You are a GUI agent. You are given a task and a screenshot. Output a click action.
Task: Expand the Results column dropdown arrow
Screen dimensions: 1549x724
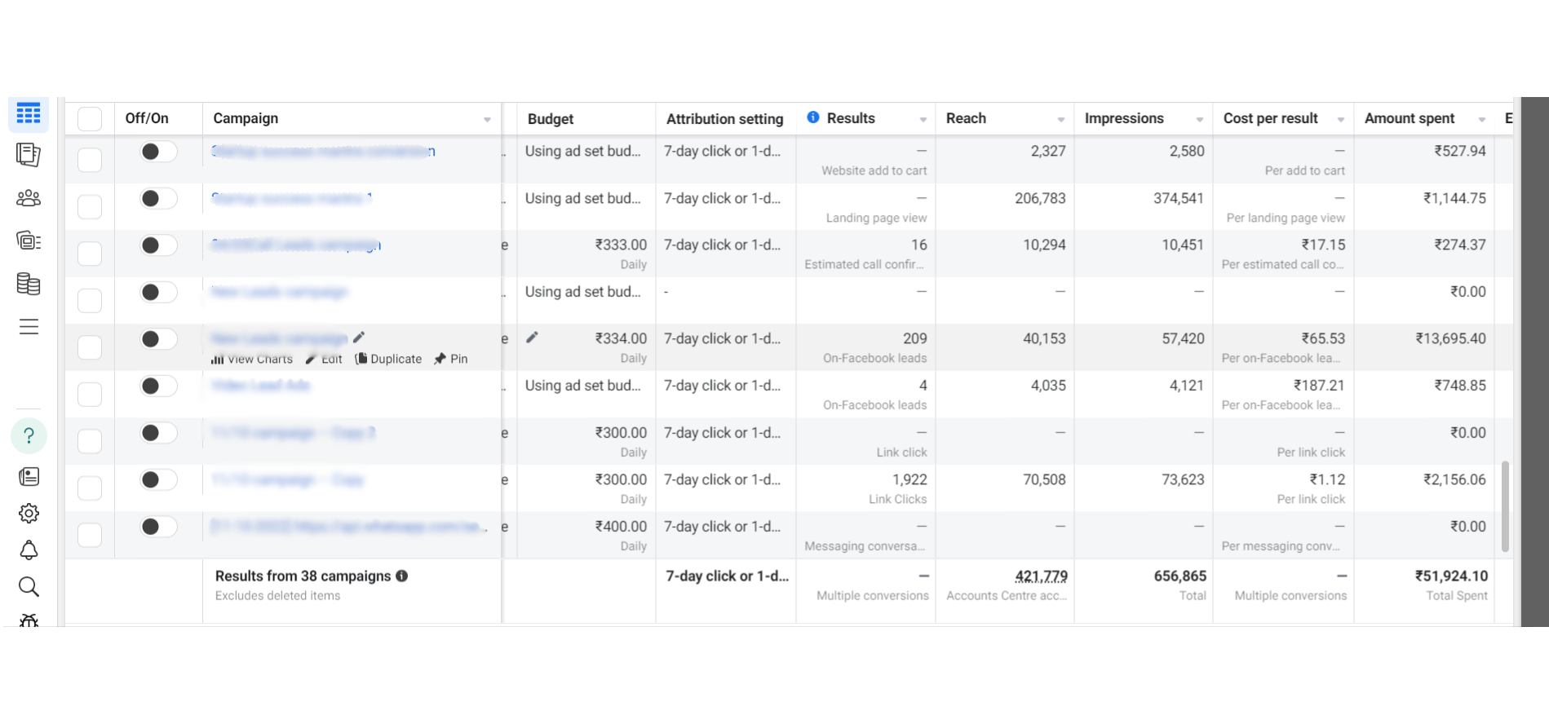923,120
